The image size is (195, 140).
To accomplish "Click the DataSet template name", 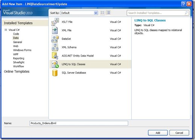I will click(66, 39).
